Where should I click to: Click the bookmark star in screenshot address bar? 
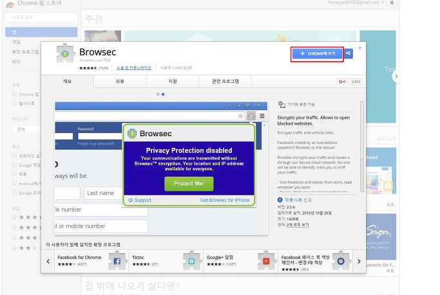240,116
